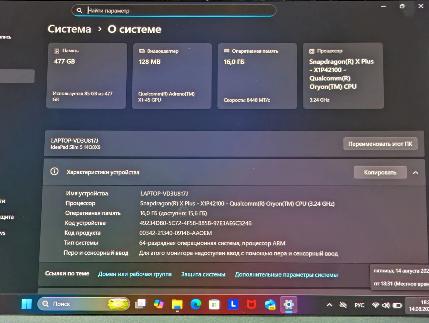Launch Copilot from the taskbar
The image size is (429, 323).
point(159,304)
